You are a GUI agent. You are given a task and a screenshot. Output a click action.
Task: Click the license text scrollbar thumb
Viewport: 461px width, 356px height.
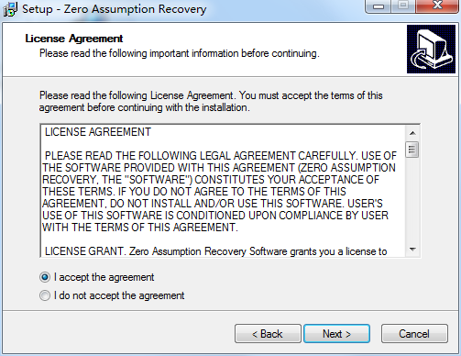tap(412, 150)
